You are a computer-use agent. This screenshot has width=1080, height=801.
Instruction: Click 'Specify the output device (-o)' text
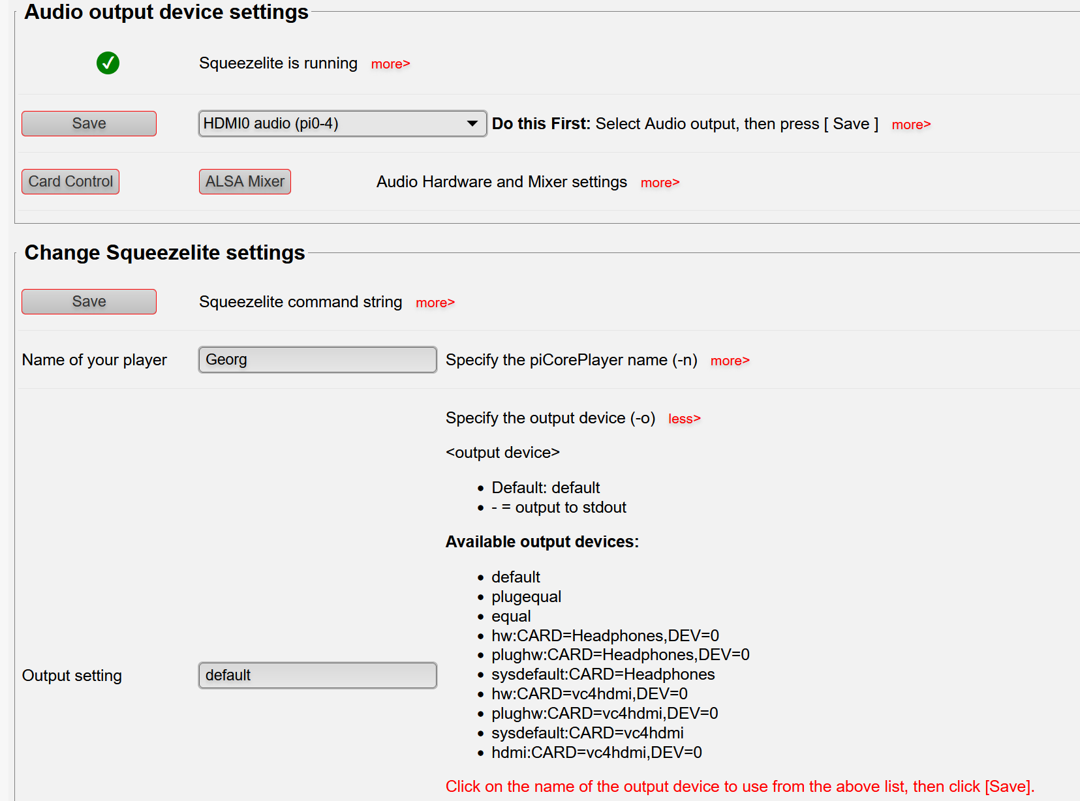pos(551,418)
